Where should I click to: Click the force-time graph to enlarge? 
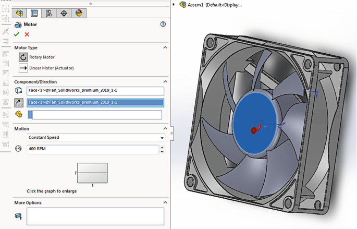92,173
